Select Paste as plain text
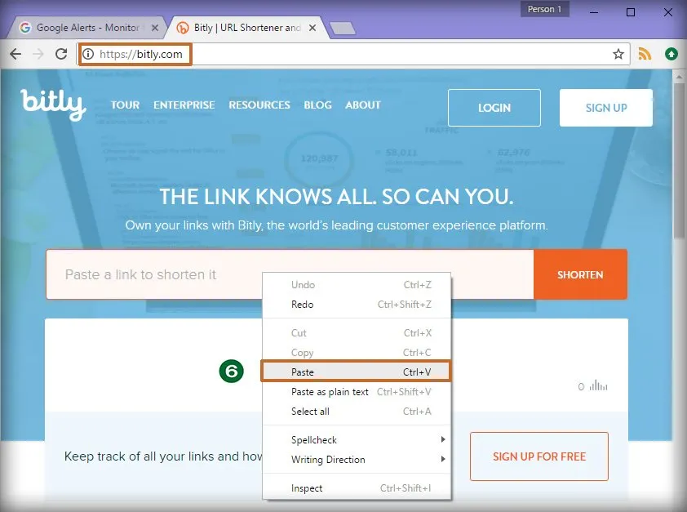 tap(357, 391)
